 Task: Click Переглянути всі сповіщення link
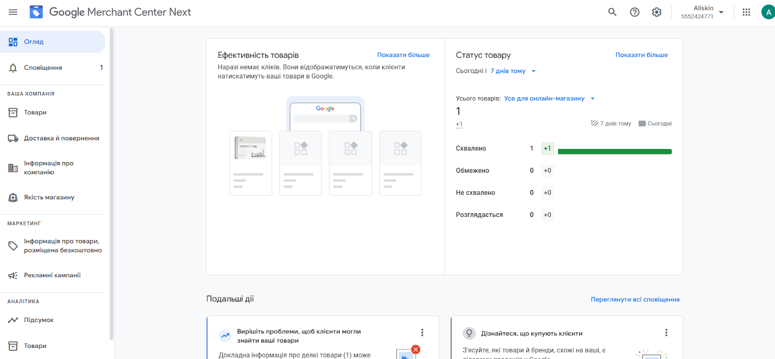tap(635, 299)
